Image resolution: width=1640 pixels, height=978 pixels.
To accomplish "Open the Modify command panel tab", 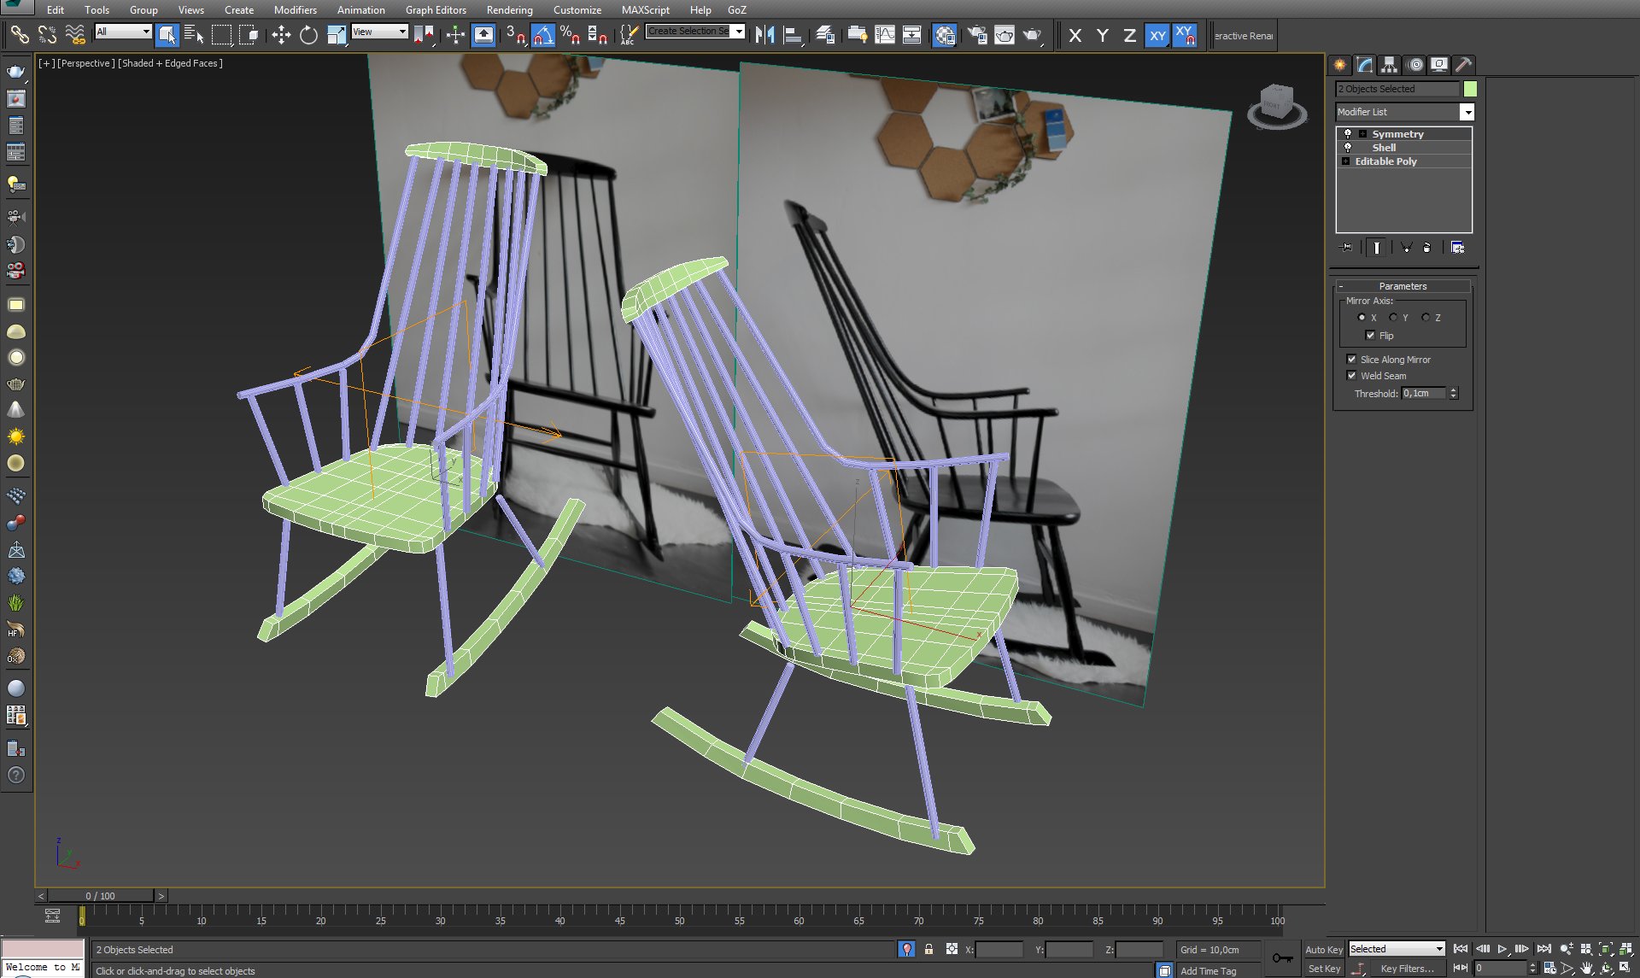I will 1365,65.
